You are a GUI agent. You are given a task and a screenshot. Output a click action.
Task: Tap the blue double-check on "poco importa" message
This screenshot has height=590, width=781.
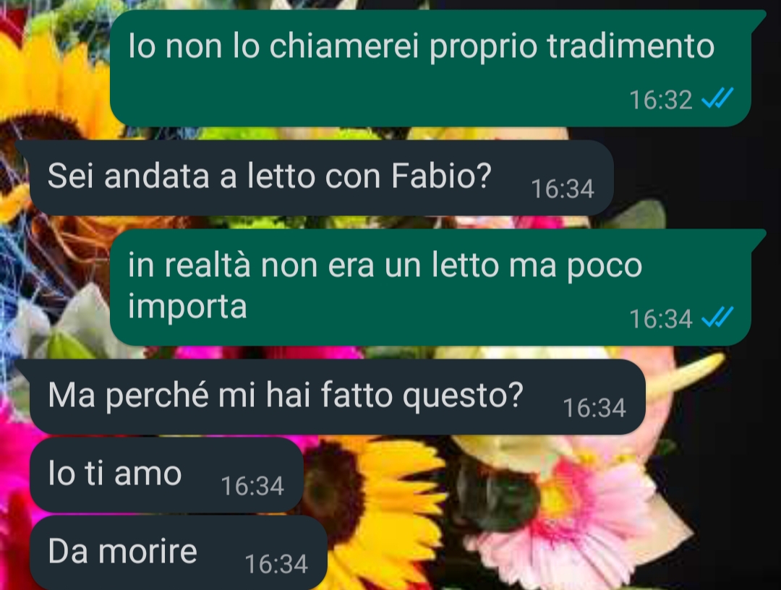[x=717, y=317]
